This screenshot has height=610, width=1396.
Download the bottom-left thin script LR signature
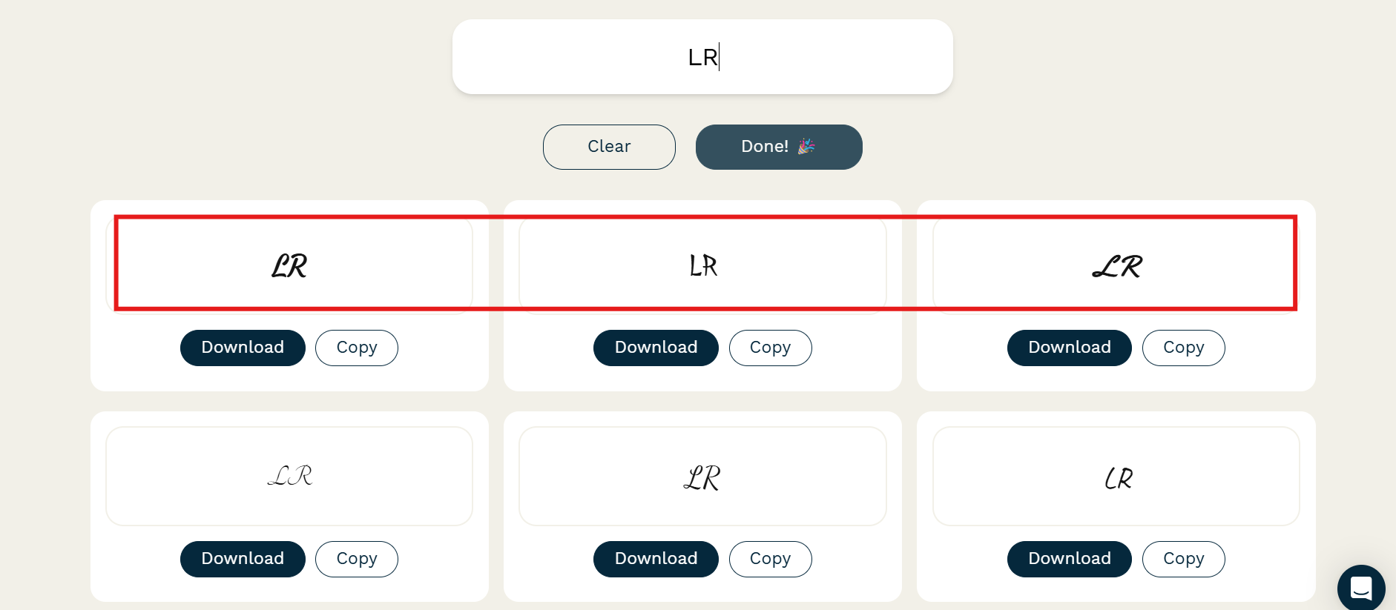243,559
